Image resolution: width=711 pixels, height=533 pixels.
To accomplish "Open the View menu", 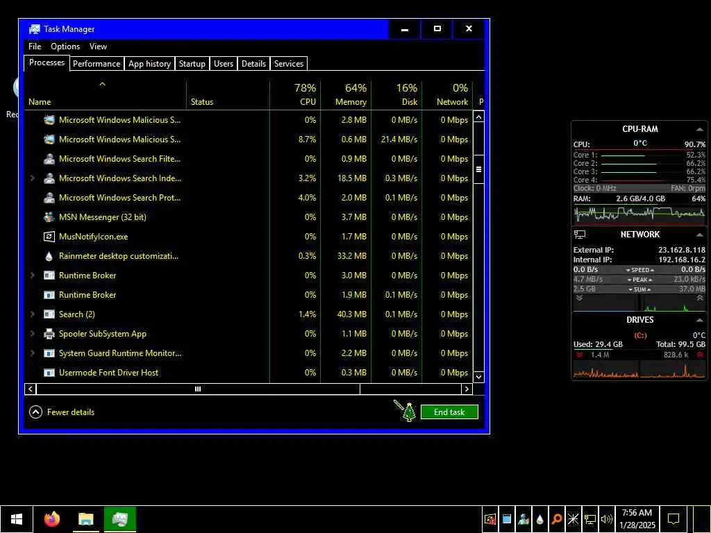I will pyautogui.click(x=98, y=46).
